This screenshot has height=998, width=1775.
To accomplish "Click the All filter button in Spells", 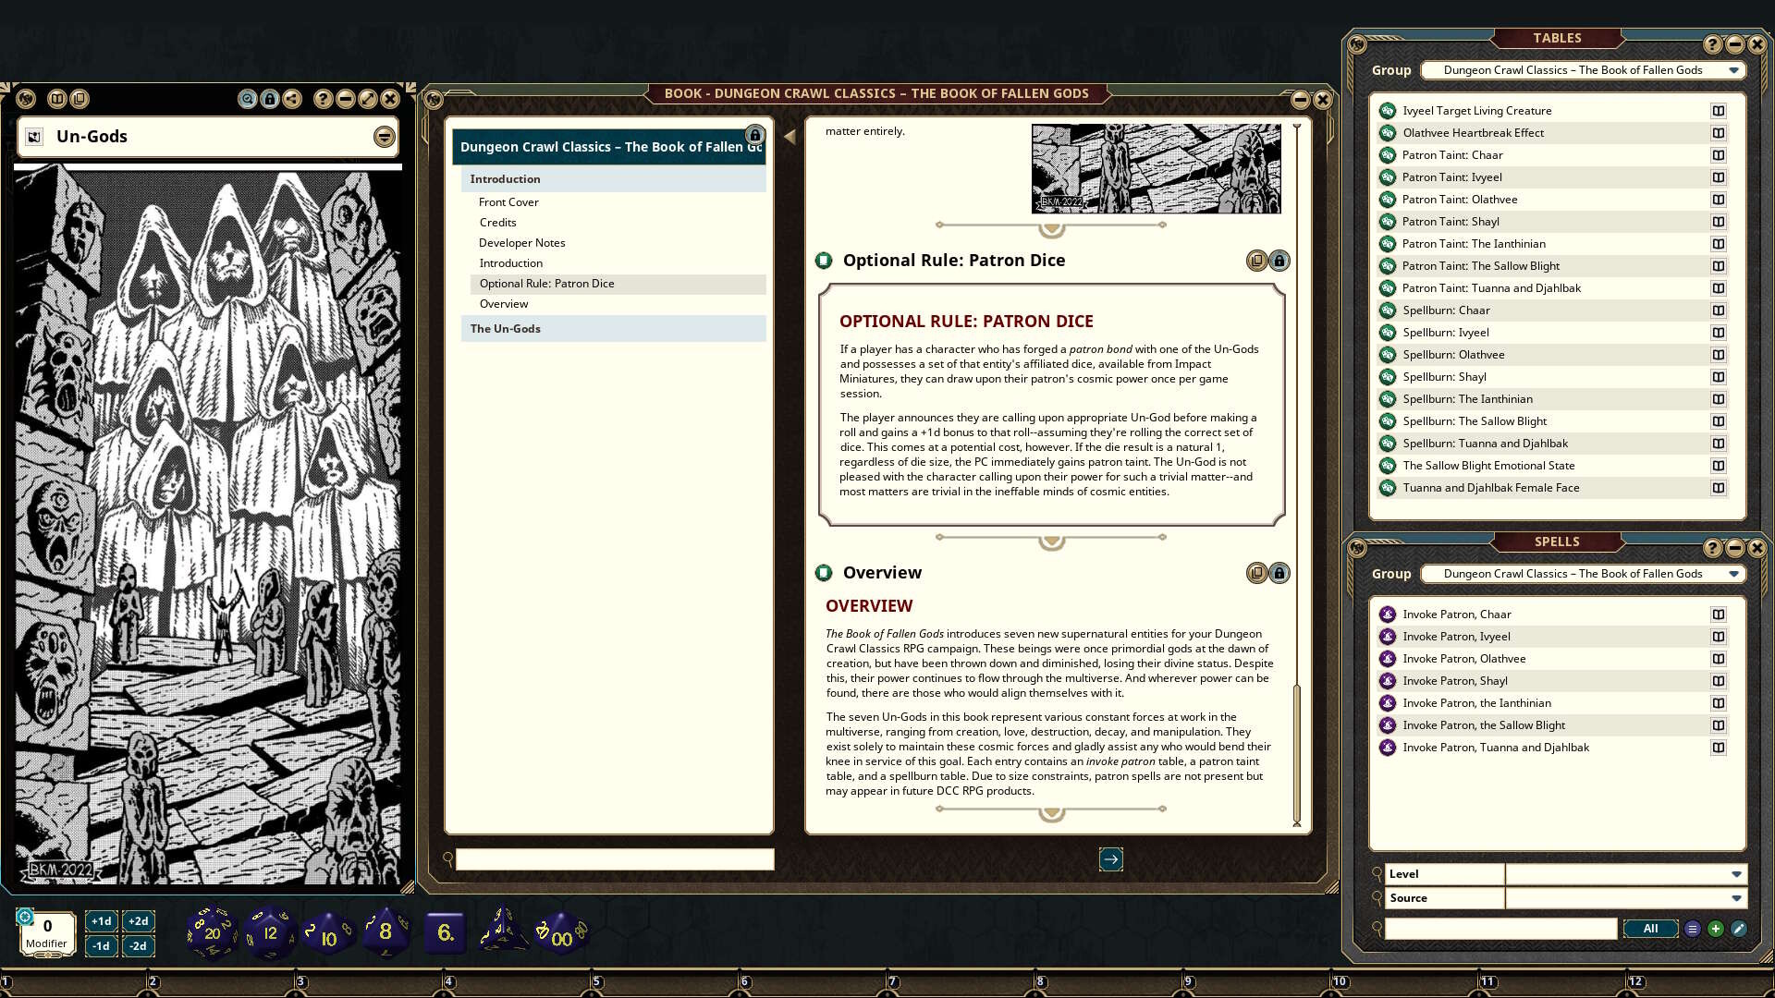I will 1650,928.
